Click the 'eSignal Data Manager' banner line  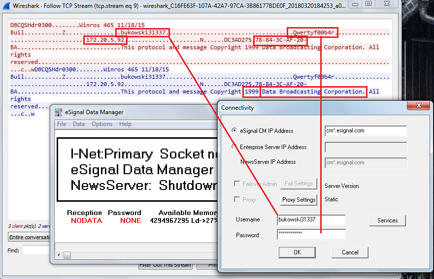click(x=142, y=170)
